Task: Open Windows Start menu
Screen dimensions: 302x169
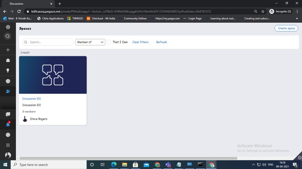Action: click(x=5, y=165)
